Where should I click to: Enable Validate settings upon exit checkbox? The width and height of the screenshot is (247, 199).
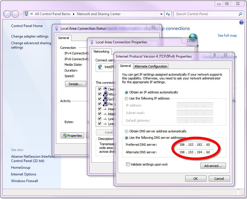(x=128, y=164)
